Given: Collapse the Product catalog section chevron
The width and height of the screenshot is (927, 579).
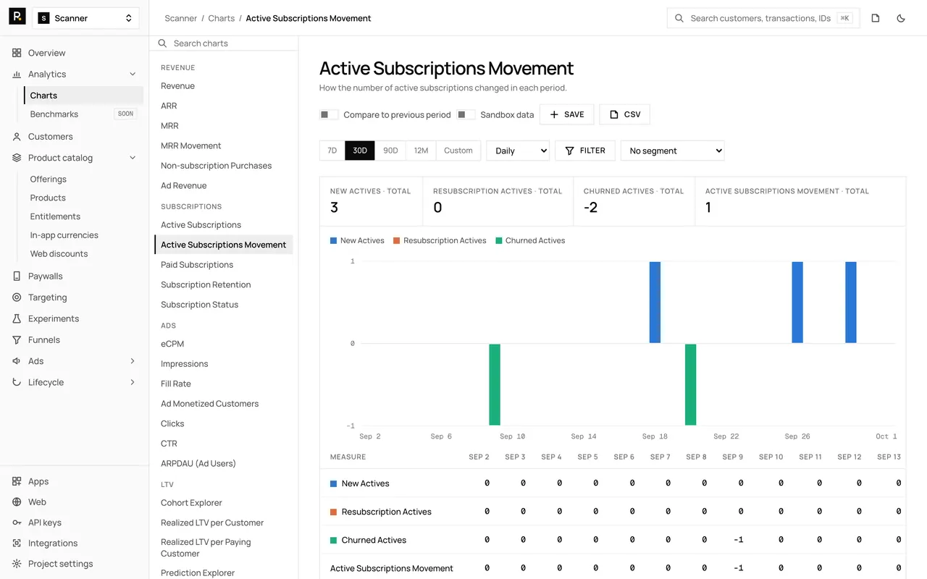Looking at the screenshot, I should point(133,158).
